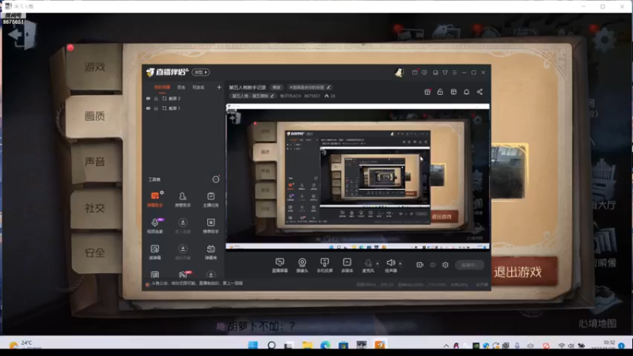
Task: Expand the speaker options arrow
Action: click(x=400, y=263)
